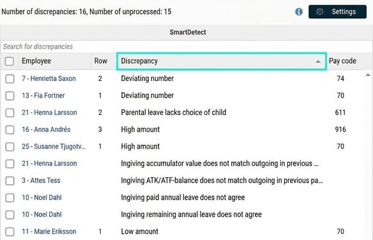Click the Number of discrepancies summary text

click(x=86, y=11)
